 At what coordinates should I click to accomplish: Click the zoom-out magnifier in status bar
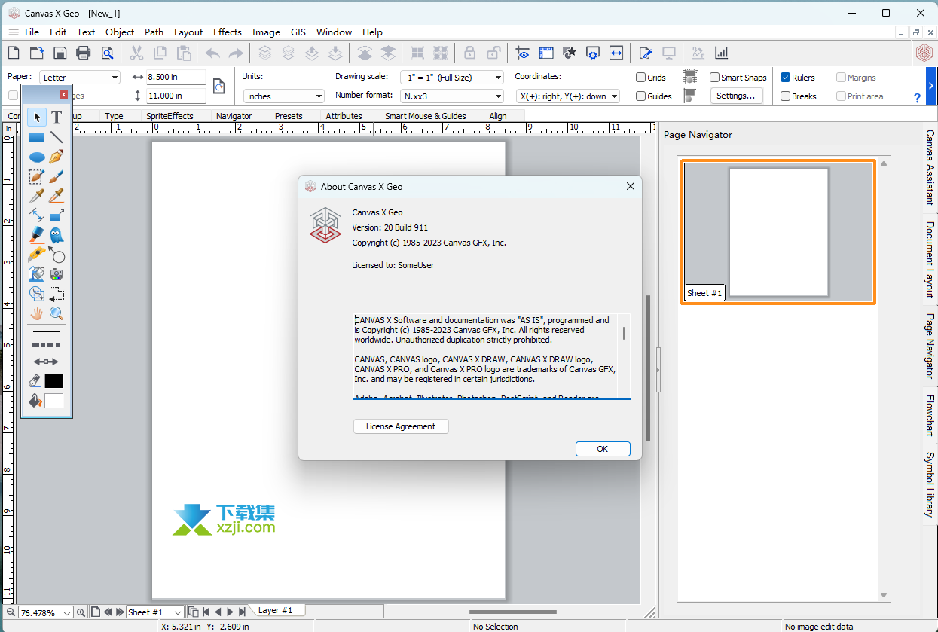(x=10, y=612)
